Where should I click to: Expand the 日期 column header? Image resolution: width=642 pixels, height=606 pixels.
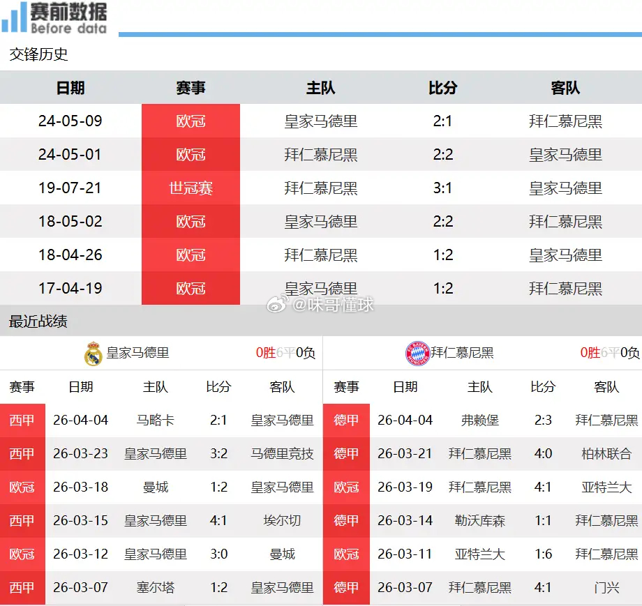click(x=70, y=87)
